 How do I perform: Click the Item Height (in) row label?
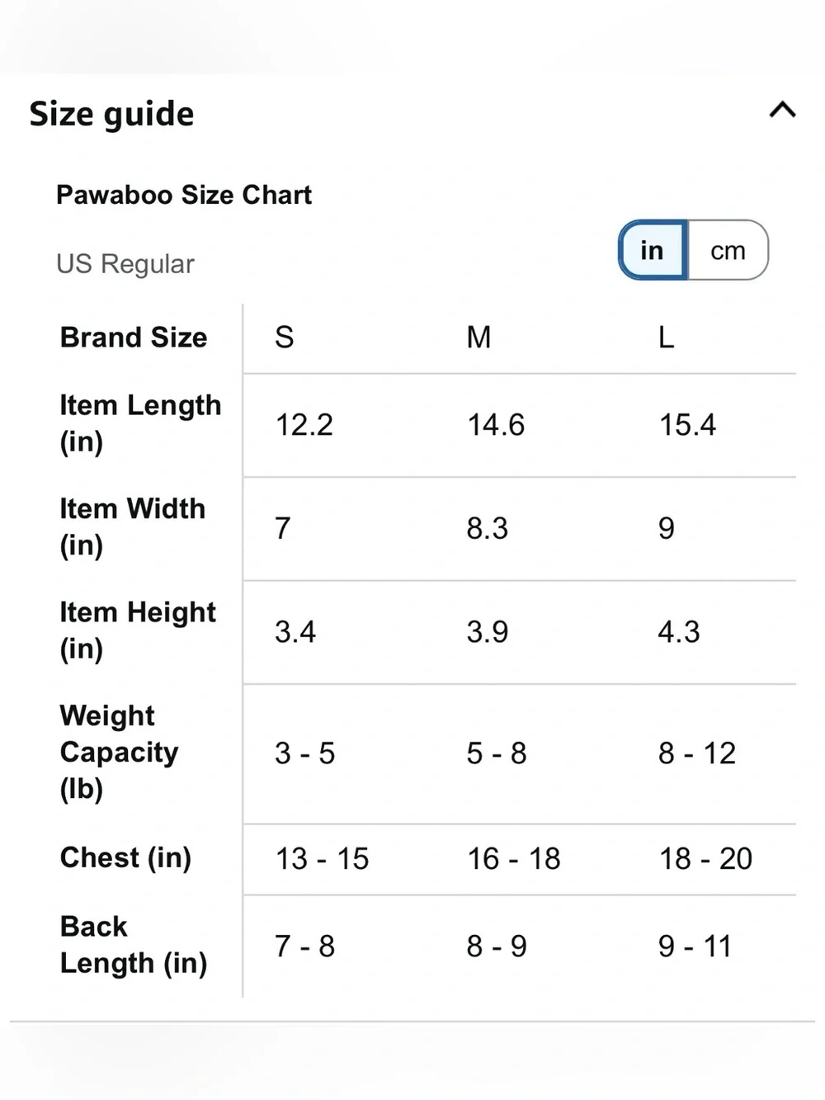click(x=138, y=630)
